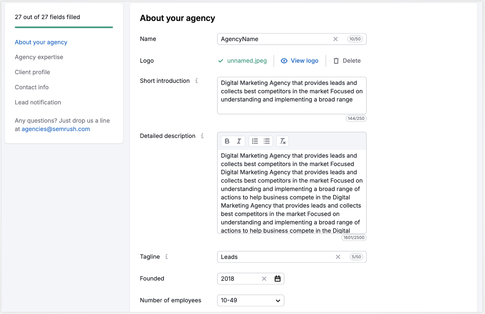Click inside the Short introduction text box
Image resolution: width=485 pixels, height=314 pixels.
pyautogui.click(x=291, y=96)
